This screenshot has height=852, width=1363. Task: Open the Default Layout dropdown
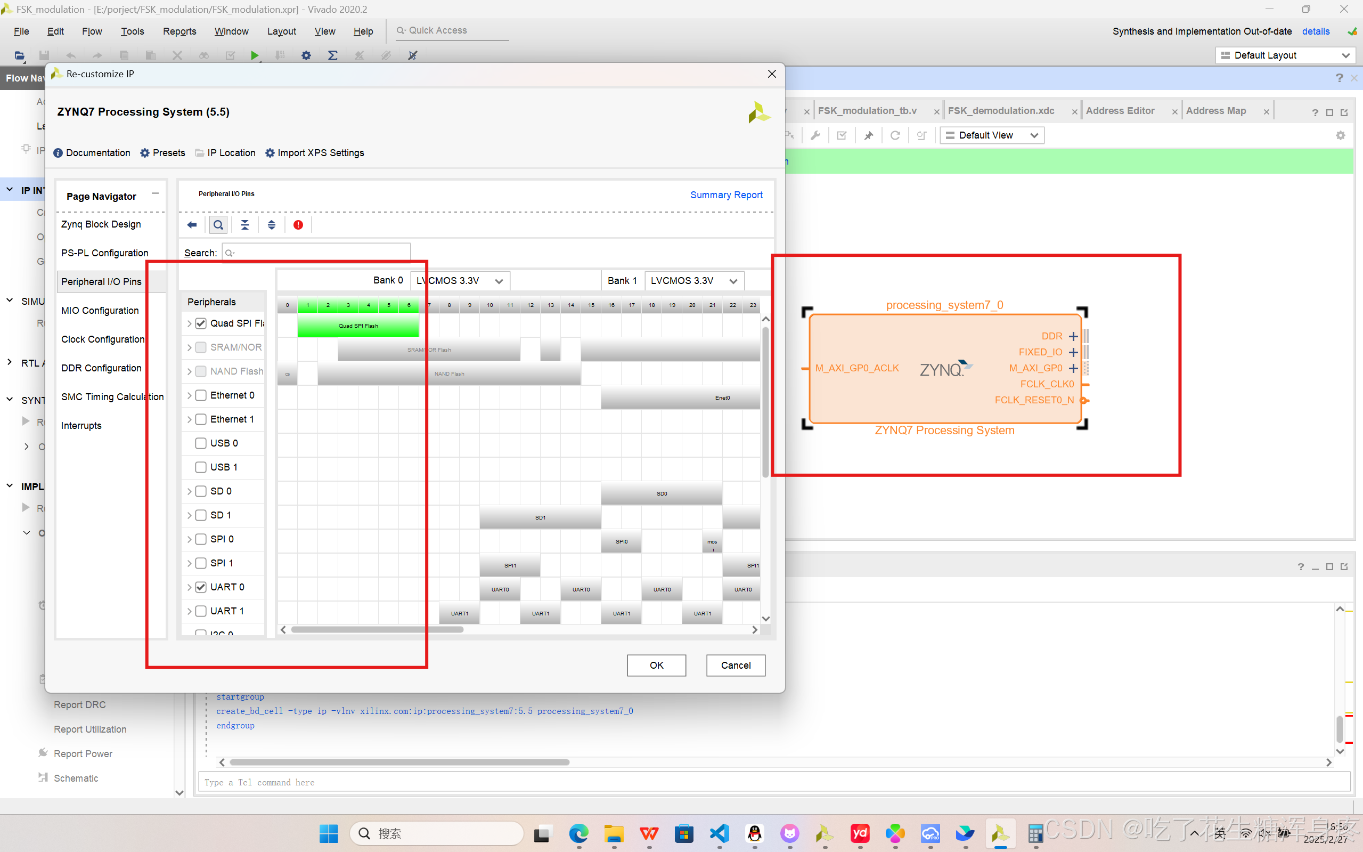pyautogui.click(x=1285, y=55)
